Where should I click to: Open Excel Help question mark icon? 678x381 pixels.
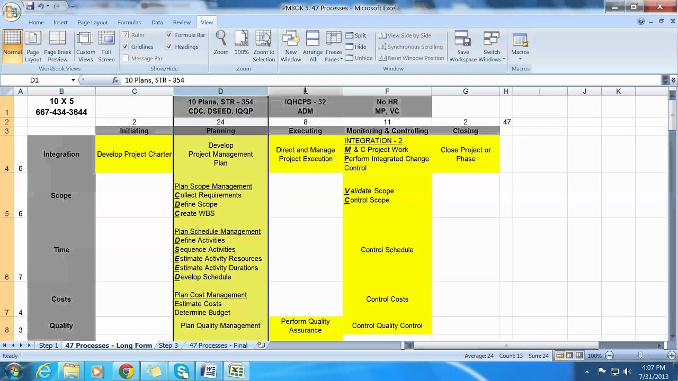[x=641, y=22]
